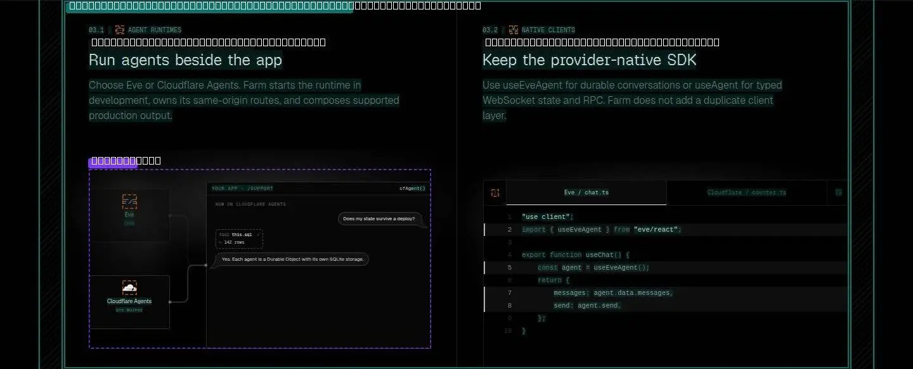Click the "NATIVE CLIENTS" label
This screenshot has width=913, height=369.
pos(548,30)
